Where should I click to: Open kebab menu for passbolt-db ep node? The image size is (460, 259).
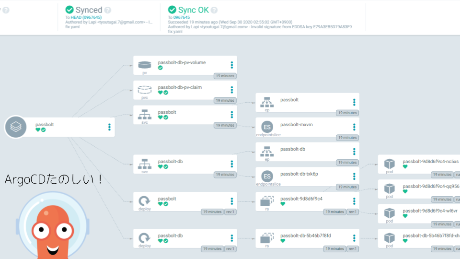tap(354, 152)
